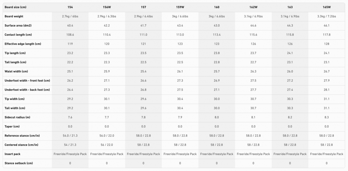
Task: Select the Stance setback (cm) row label
Action: coord(19,163)
